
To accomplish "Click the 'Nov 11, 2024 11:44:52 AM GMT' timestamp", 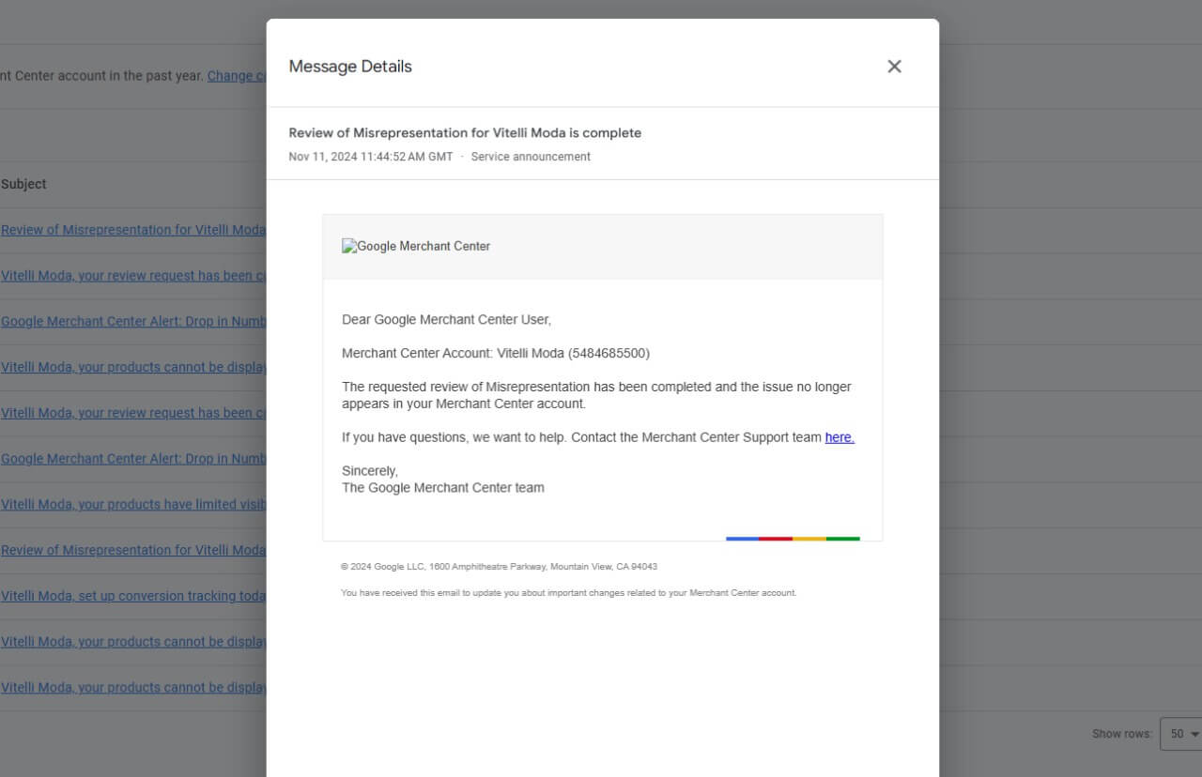I will [x=371, y=157].
